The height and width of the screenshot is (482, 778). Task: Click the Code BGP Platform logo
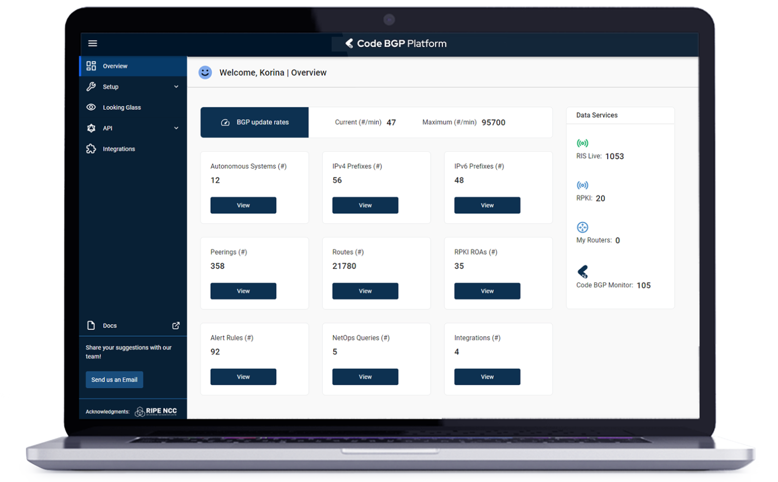tap(396, 44)
